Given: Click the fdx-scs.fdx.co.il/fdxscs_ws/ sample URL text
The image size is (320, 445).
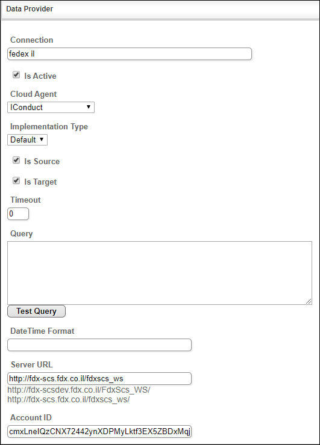Looking at the screenshot, I should click(x=69, y=399).
